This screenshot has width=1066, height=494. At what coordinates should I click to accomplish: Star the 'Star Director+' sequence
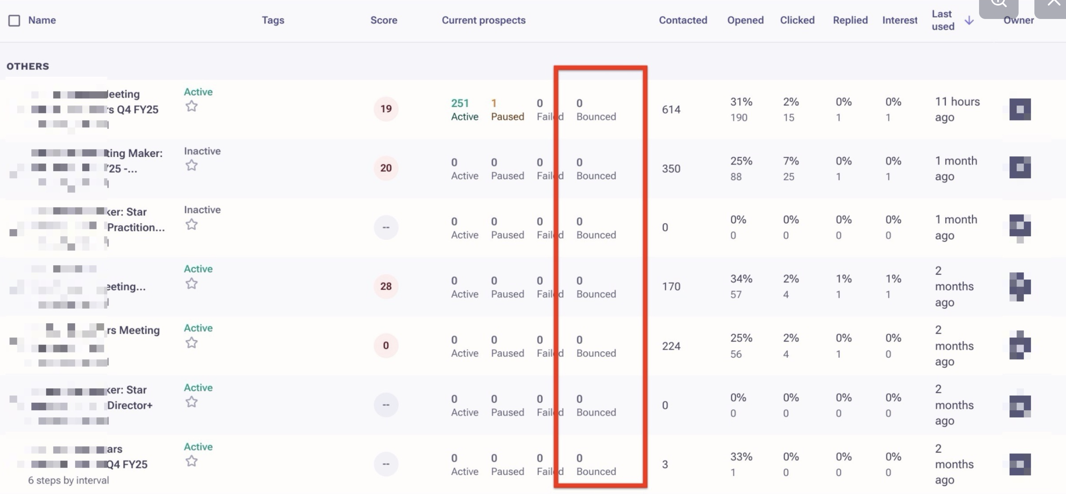pyautogui.click(x=191, y=402)
